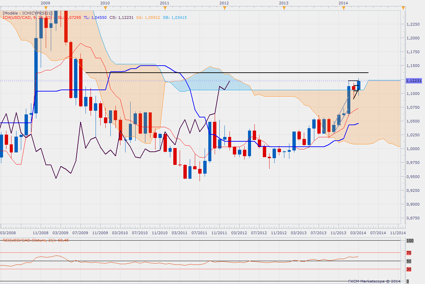Viewport: 425px width, 284px height.
Task: Click the 07/2012 date axis label
Action: (259, 233)
